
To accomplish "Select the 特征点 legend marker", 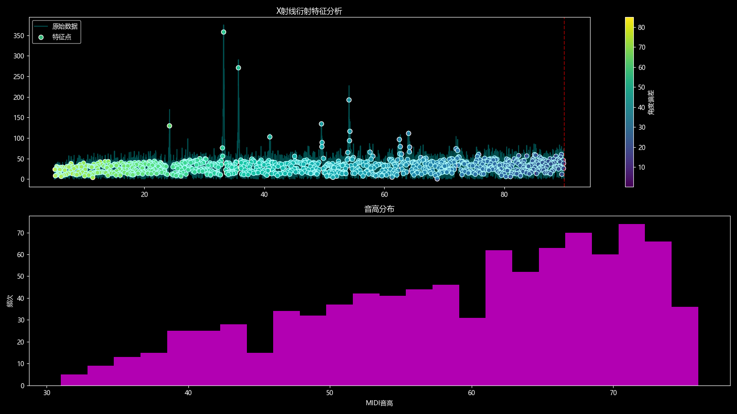I will coord(41,37).
